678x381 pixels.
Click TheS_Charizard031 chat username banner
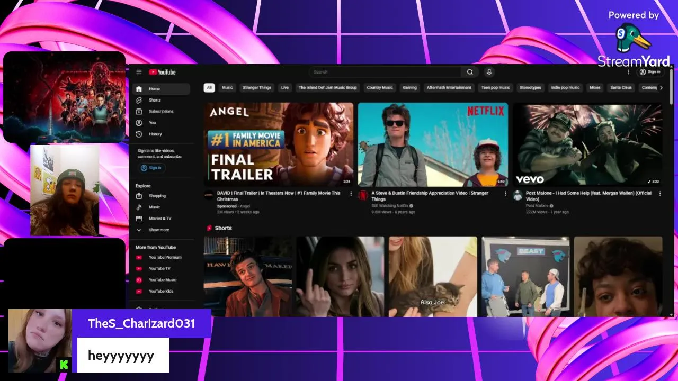click(141, 323)
